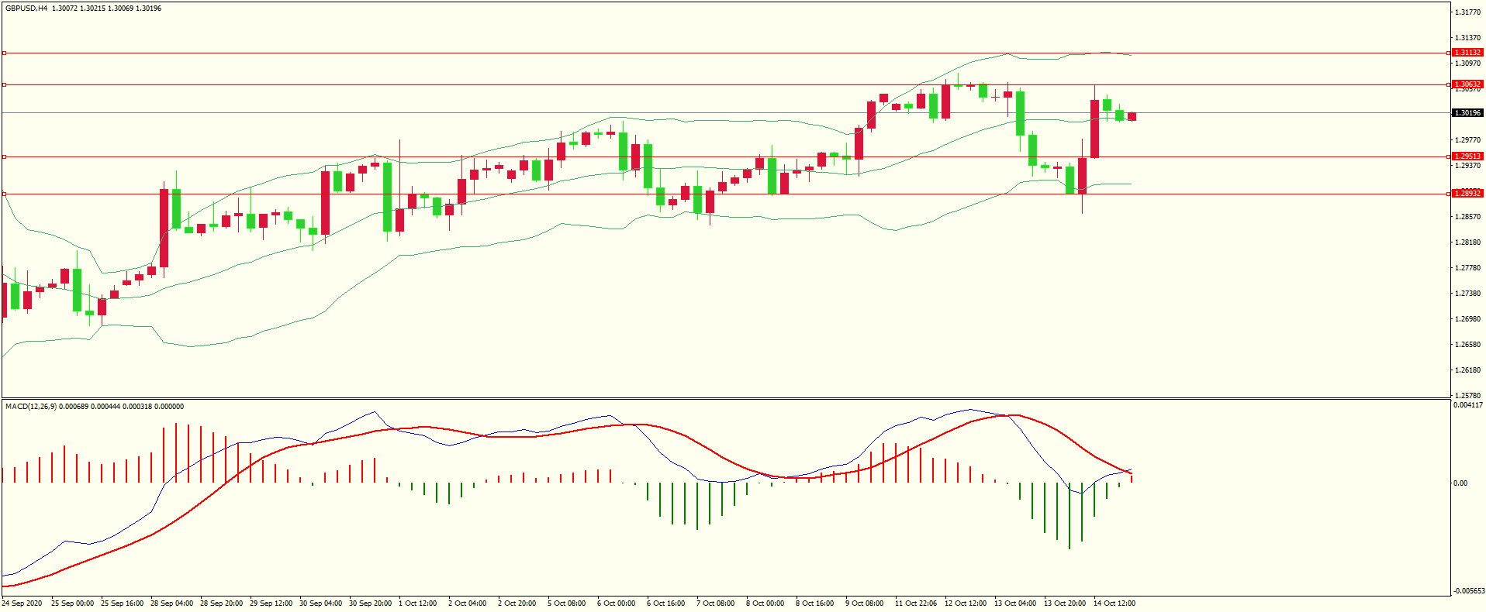
Task: Click the 1.25780 bottom price axis value
Action: coord(1467,396)
